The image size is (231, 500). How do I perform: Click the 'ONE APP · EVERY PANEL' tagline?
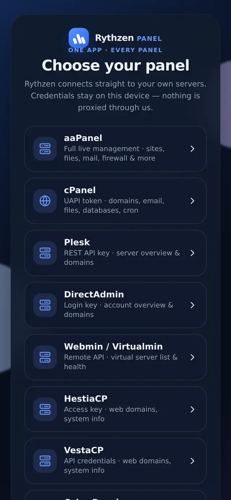click(115, 50)
